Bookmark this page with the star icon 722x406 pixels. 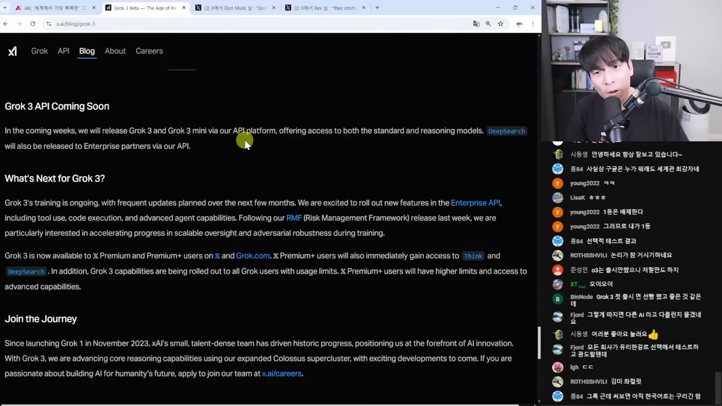(501, 24)
